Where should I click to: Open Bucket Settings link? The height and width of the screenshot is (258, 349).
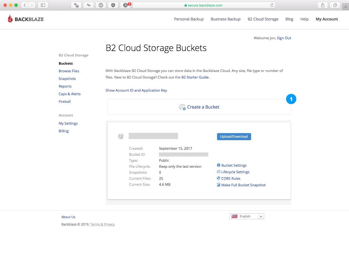coord(234,165)
